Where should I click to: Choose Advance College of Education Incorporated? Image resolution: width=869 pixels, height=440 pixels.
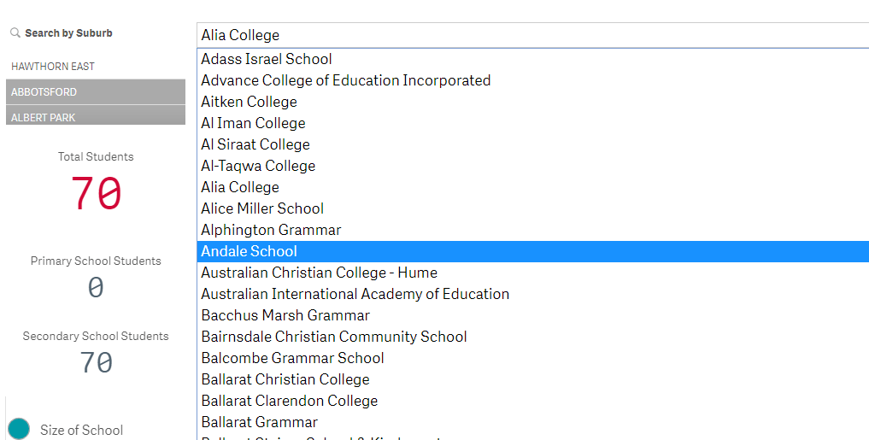click(532, 80)
